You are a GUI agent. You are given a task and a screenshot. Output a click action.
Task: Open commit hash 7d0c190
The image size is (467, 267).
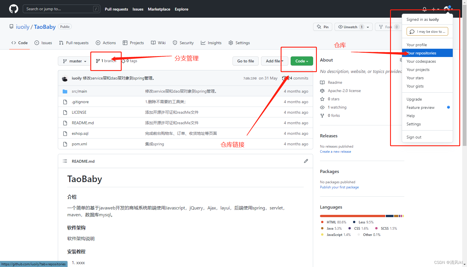pyautogui.click(x=250, y=78)
